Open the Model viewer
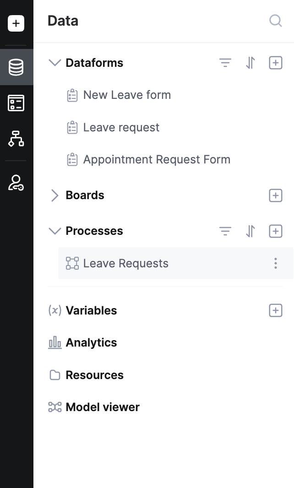Image resolution: width=294 pixels, height=488 pixels. (102, 407)
